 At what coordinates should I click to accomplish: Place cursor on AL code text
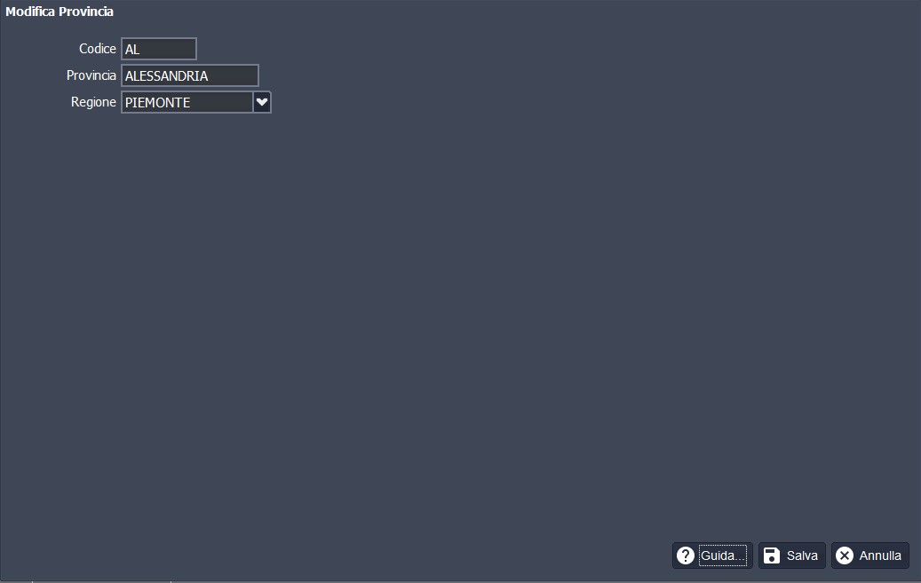coord(132,50)
